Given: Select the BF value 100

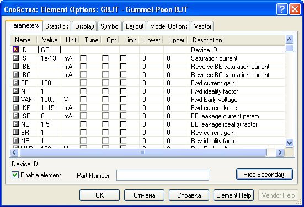Looking at the screenshot, I should (x=46, y=83).
